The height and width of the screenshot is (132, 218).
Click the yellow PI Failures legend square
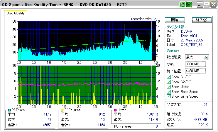click(62, 110)
